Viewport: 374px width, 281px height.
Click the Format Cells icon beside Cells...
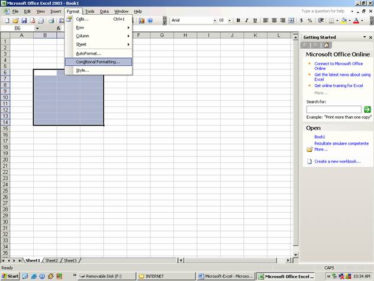point(69,19)
